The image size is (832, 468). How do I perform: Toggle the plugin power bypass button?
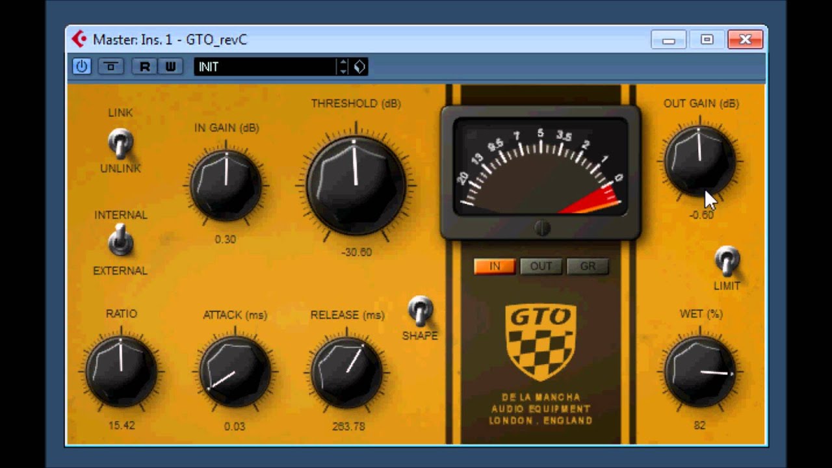coord(81,66)
